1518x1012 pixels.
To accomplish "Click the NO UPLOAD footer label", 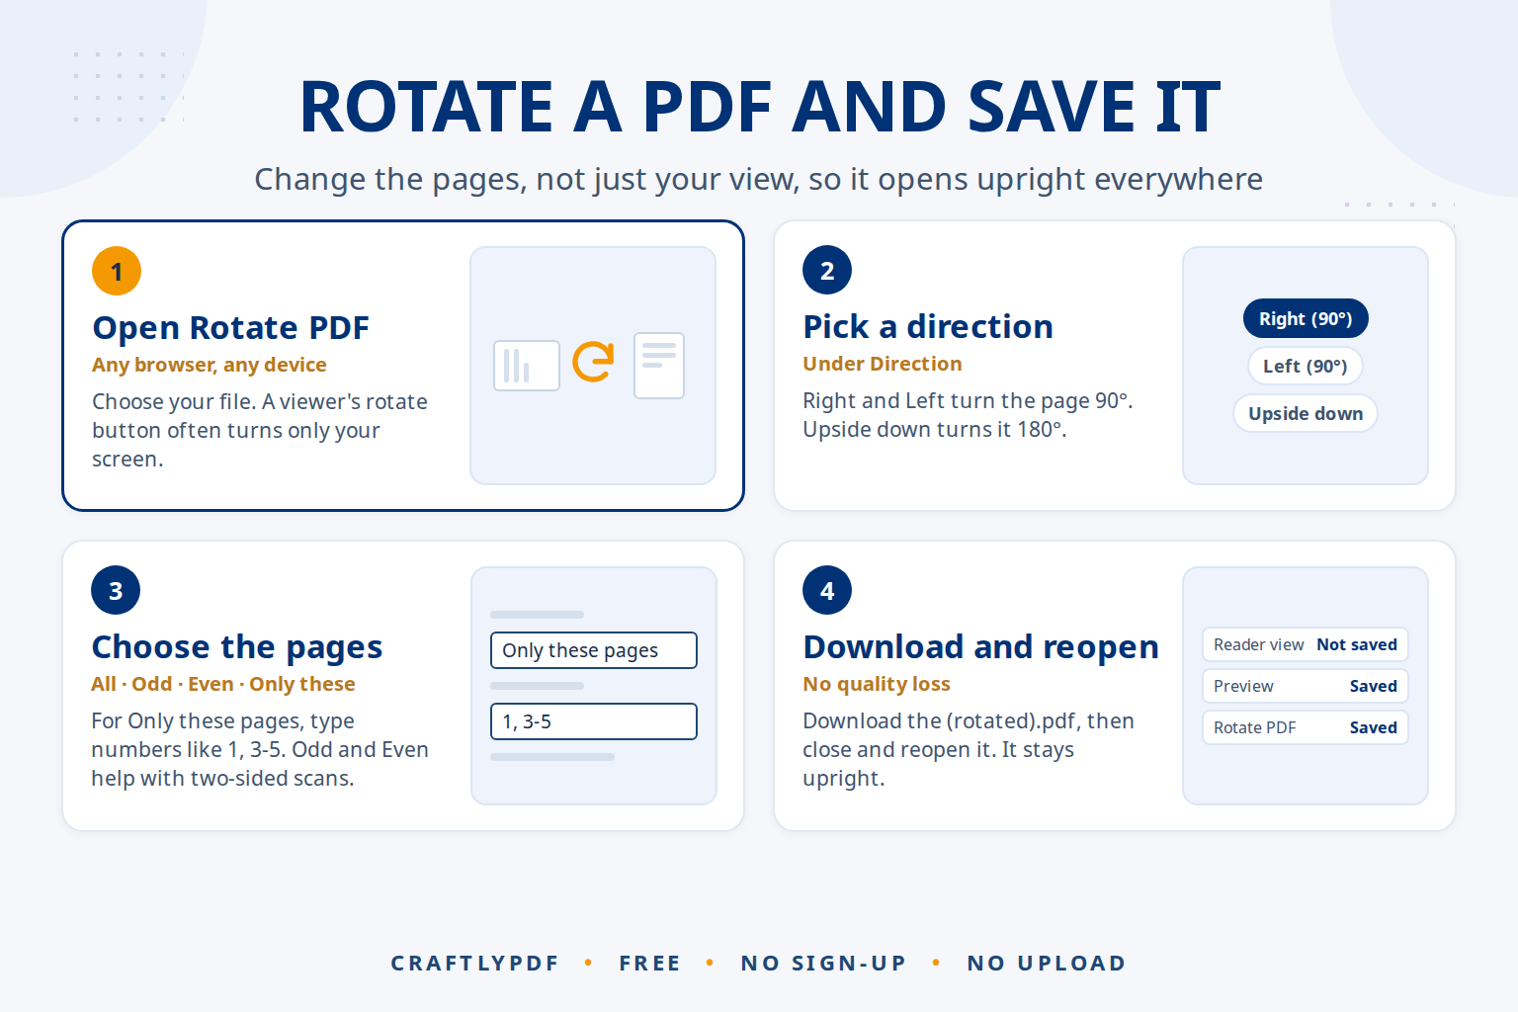I will tap(1047, 964).
